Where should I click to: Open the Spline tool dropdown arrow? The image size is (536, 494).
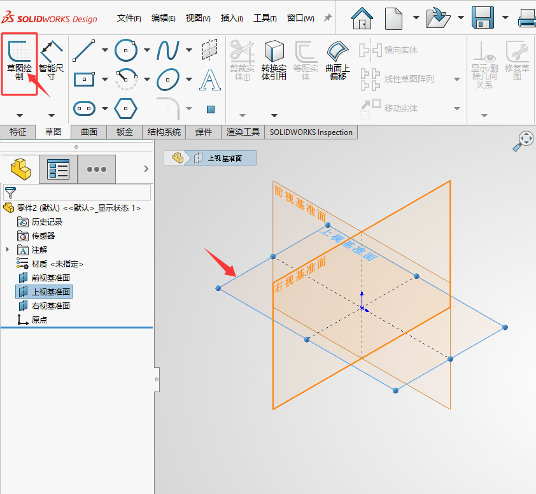(189, 50)
